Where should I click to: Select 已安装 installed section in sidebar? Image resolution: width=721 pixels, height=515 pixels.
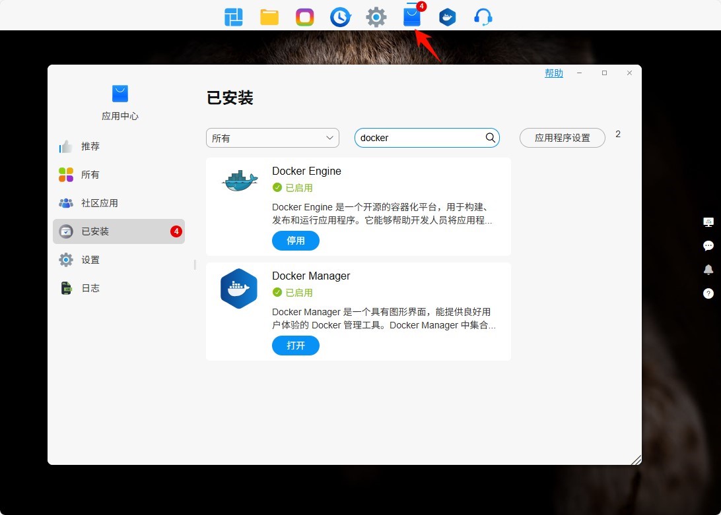119,231
